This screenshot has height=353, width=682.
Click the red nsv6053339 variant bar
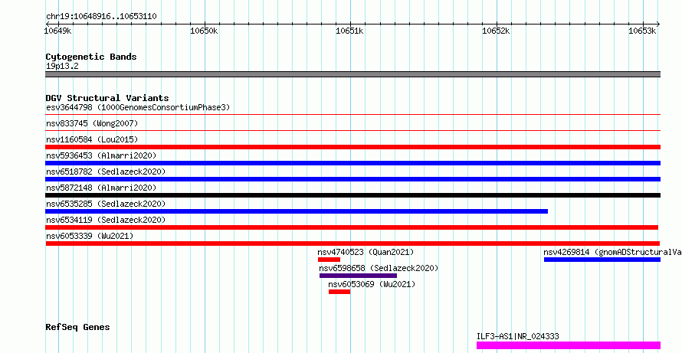coord(352,244)
